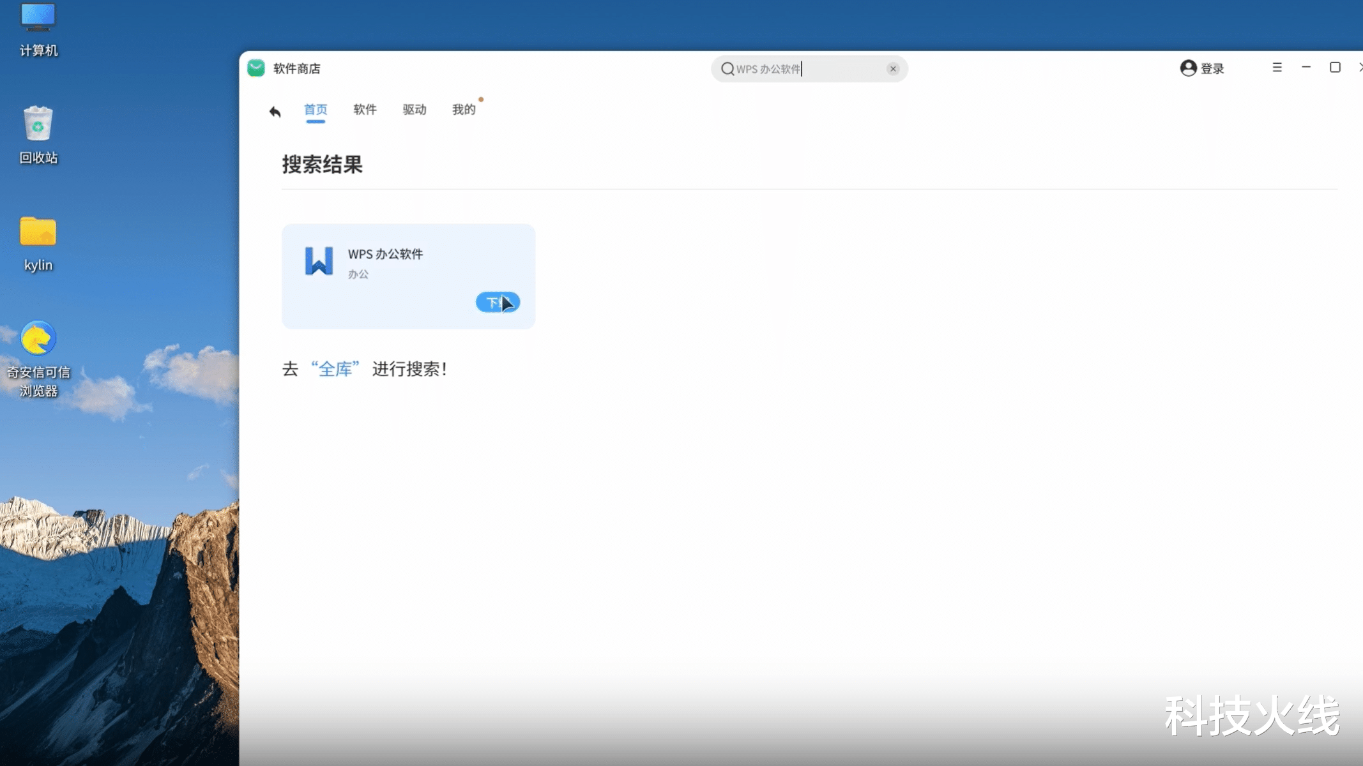Screen dimensions: 1363x766
Task: Switch to the 首页 tab
Action: (x=316, y=110)
